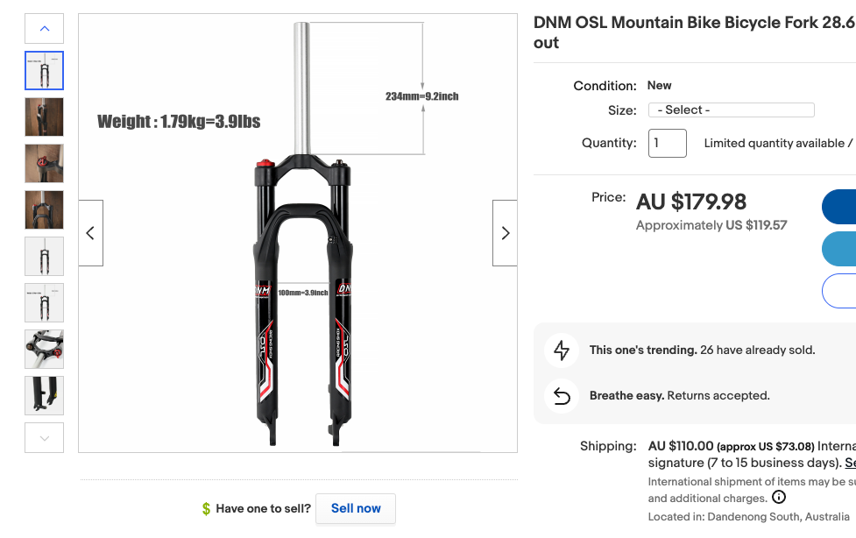Select the brake caliper thumbnail

(44, 349)
